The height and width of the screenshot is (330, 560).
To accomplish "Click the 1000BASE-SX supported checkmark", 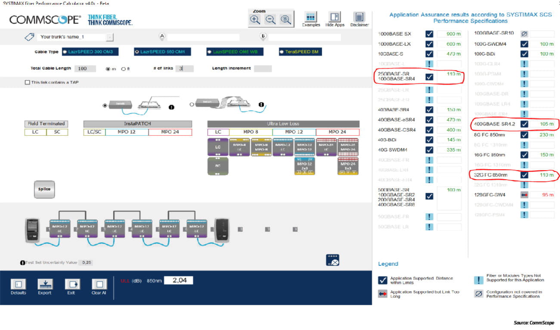I will tap(429, 34).
